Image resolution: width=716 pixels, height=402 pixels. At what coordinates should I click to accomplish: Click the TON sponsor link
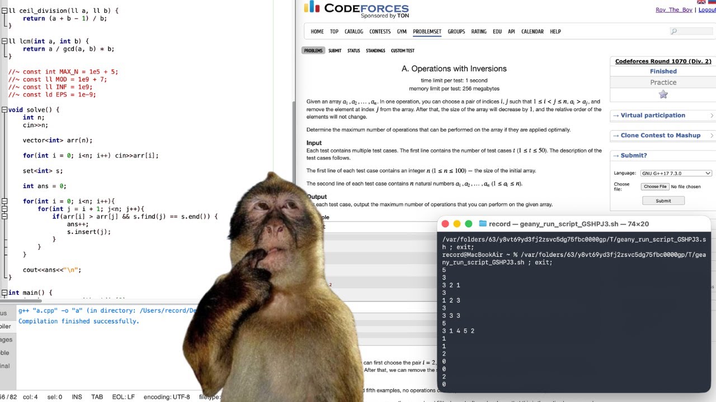tap(403, 16)
